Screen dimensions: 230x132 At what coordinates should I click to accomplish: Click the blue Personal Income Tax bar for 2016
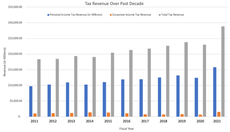[122, 98]
